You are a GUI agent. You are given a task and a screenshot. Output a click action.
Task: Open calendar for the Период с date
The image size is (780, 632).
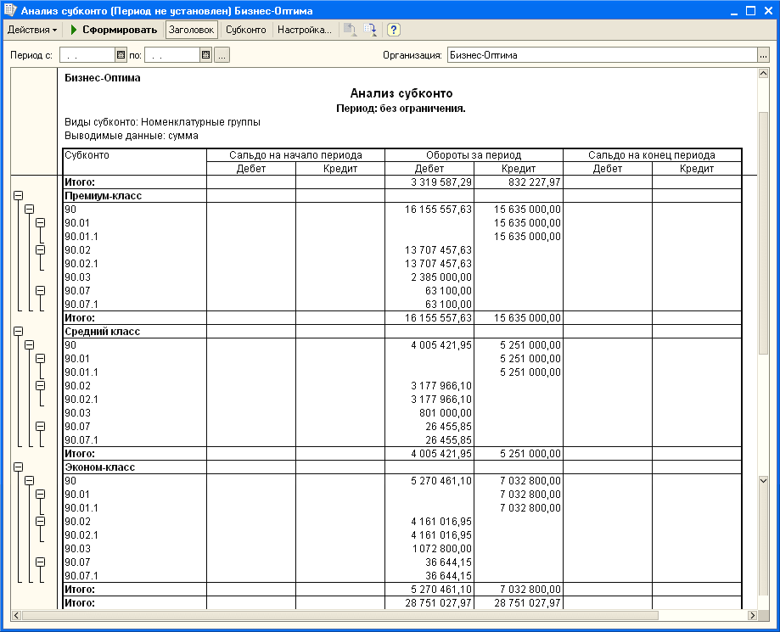(x=121, y=55)
